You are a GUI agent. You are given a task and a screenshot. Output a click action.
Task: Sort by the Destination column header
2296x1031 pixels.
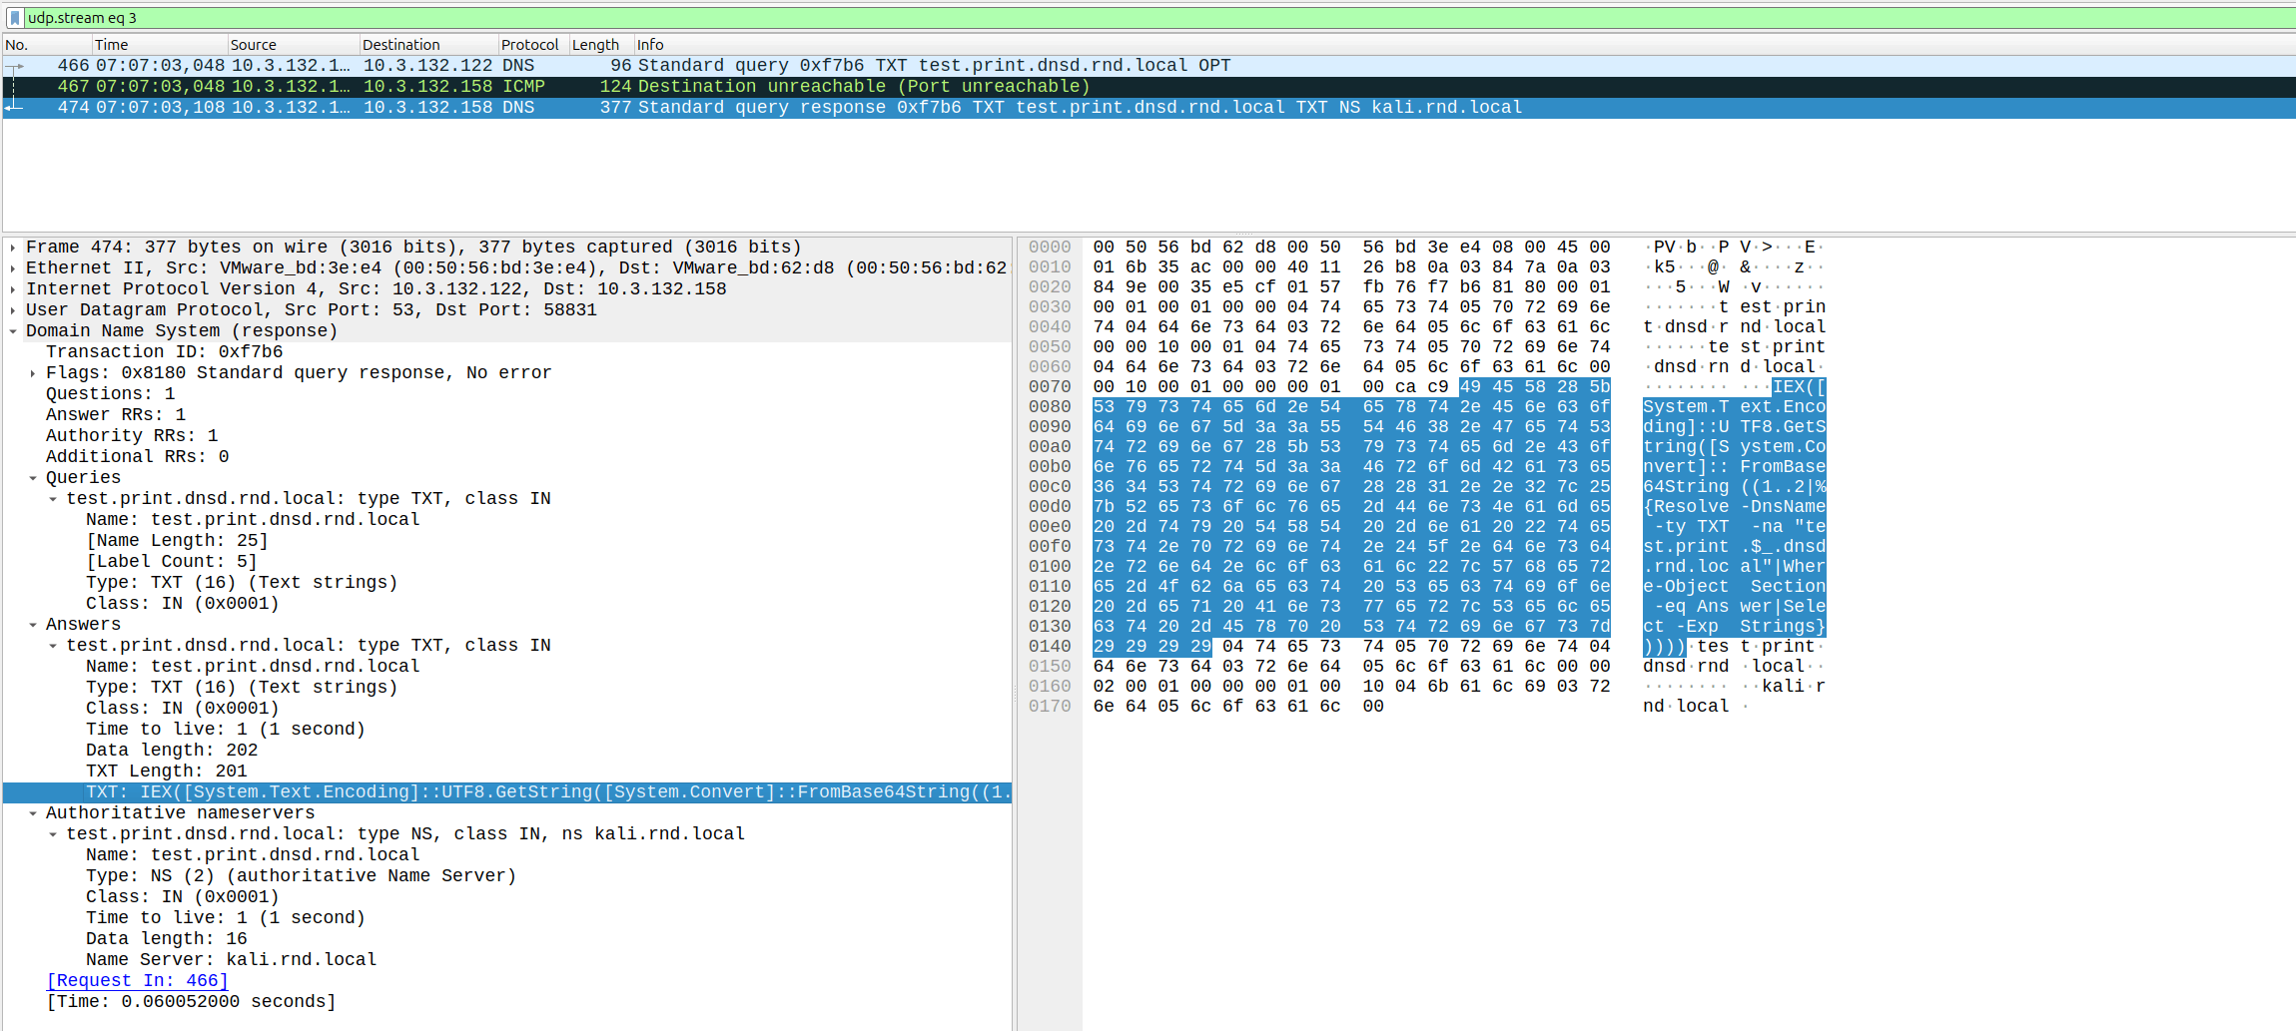tap(429, 45)
